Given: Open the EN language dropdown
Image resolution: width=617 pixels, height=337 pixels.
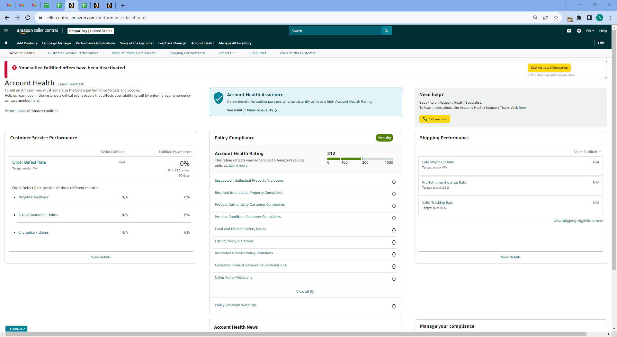Looking at the screenshot, I should (590, 31).
